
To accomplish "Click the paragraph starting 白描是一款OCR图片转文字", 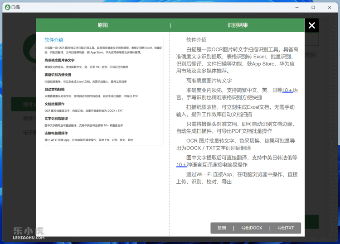I will 237,60.
